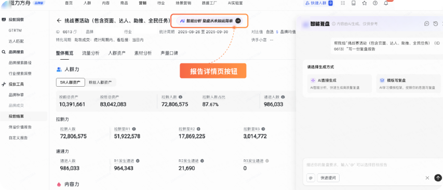Open 品牌搜索路径 in the sidebar

click(20, 63)
